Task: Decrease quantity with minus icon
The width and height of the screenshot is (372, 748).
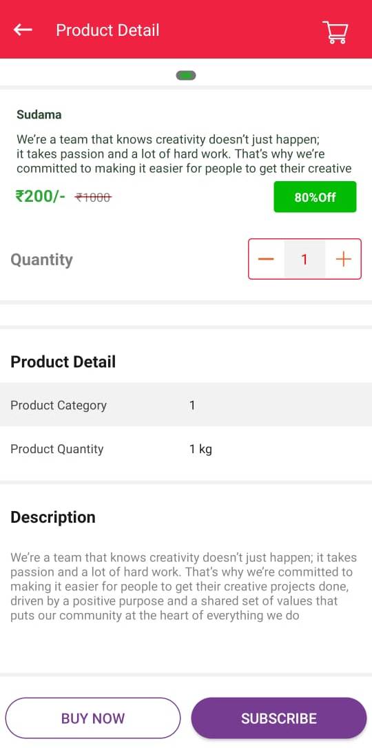Action: 266,259
